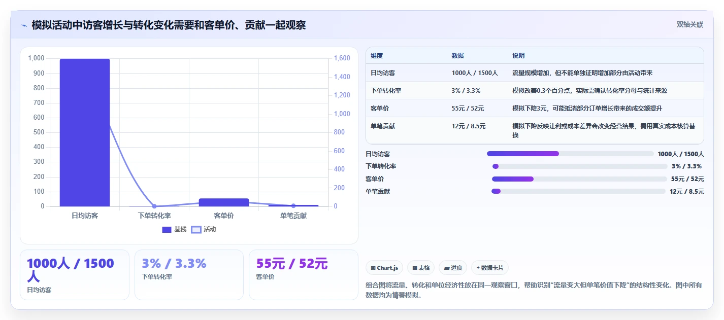Click table cell 1000人 / 1500人

pyautogui.click(x=475, y=73)
